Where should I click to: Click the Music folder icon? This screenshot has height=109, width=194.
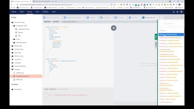[14, 39]
